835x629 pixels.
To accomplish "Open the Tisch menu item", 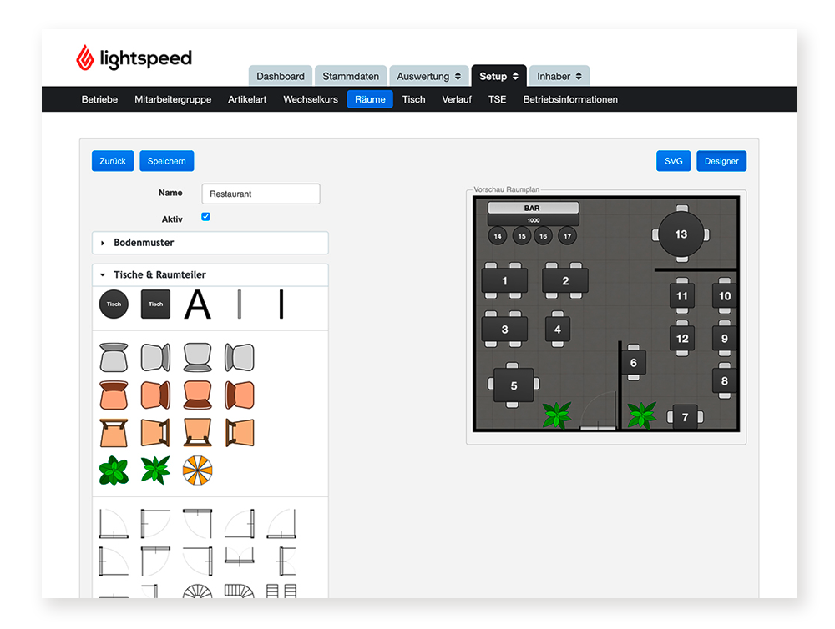I will 414,99.
